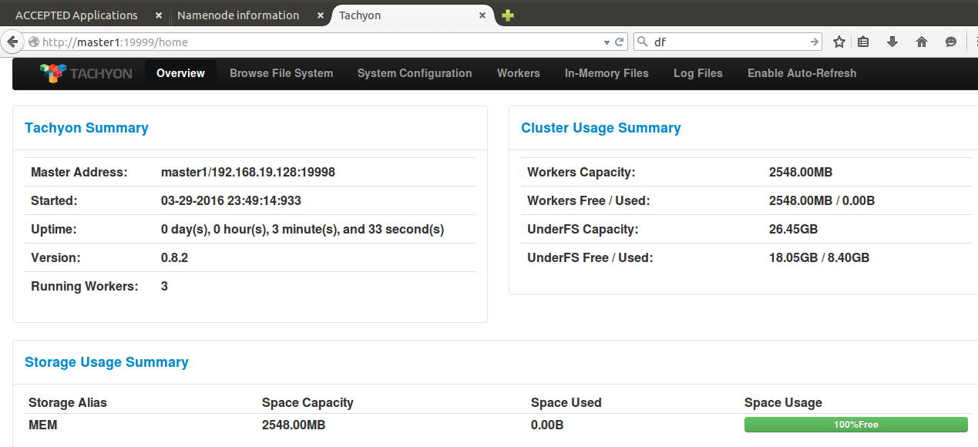Click the Master Address label
978x447 pixels.
click(79, 172)
